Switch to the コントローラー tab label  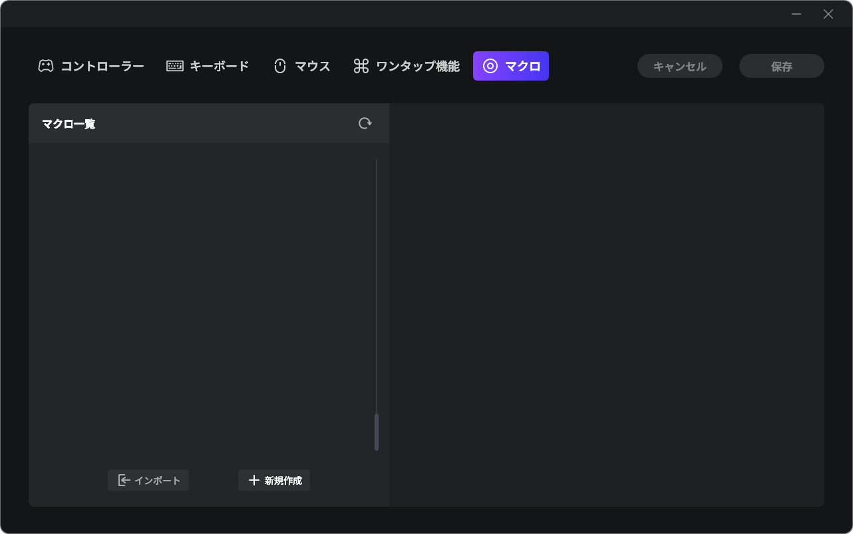(102, 66)
